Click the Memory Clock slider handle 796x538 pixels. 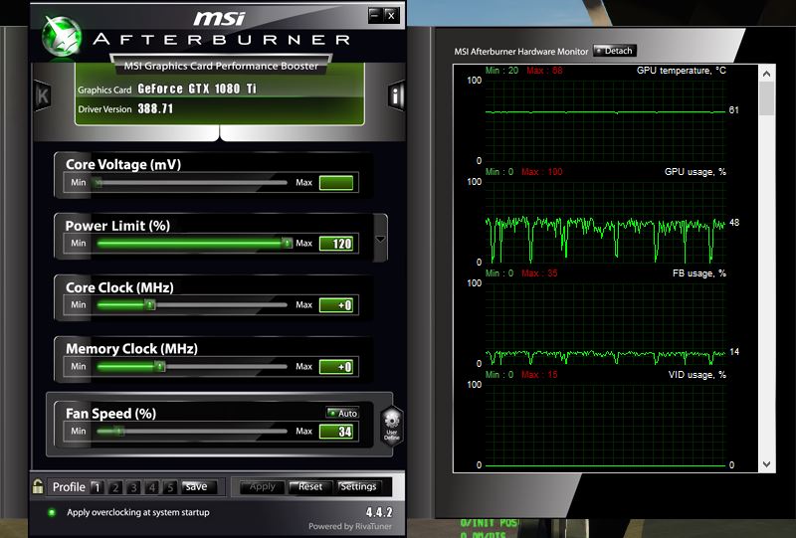pyautogui.click(x=160, y=366)
